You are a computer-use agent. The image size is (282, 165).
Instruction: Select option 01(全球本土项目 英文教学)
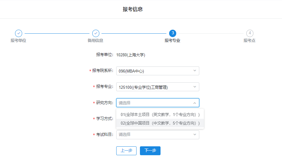click(160, 114)
